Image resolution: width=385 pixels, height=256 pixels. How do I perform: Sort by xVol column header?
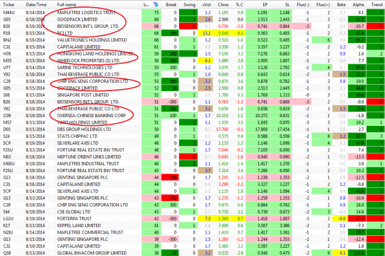pos(207,4)
